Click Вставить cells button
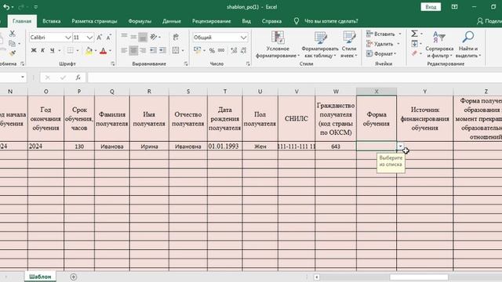 click(x=380, y=34)
